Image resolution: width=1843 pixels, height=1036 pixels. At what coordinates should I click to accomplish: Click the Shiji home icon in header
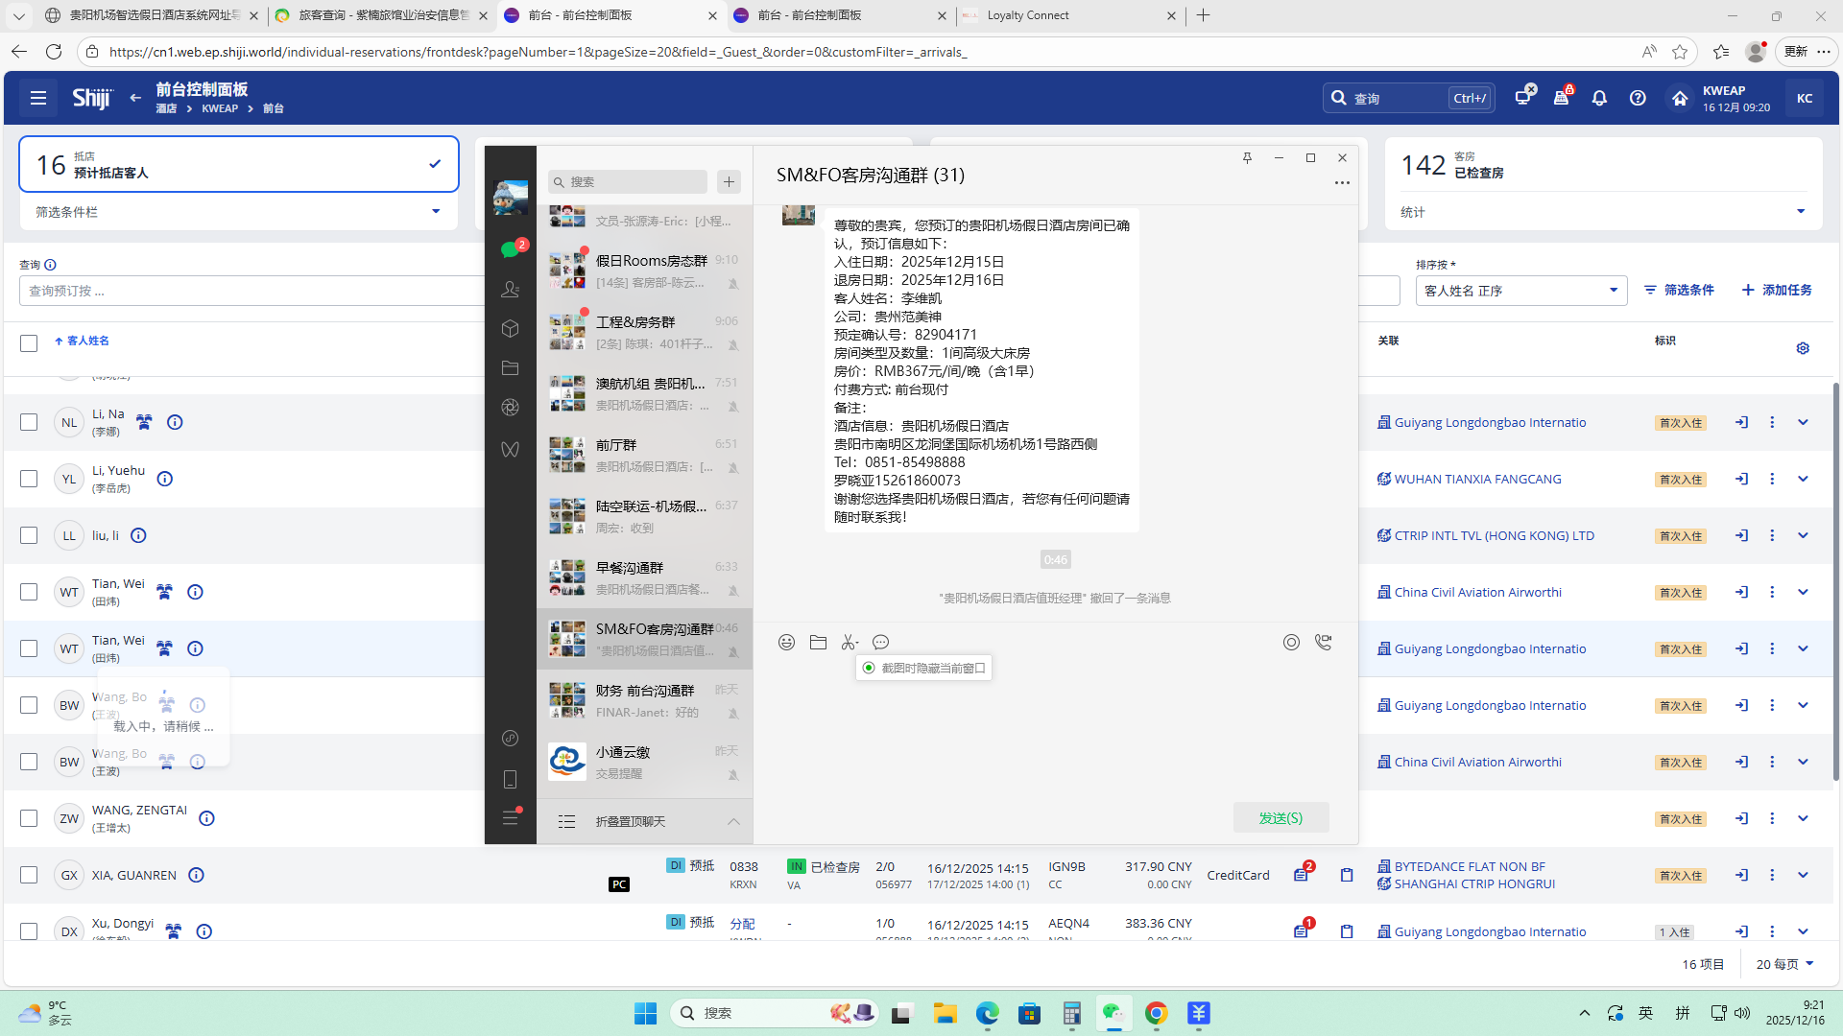click(1680, 98)
